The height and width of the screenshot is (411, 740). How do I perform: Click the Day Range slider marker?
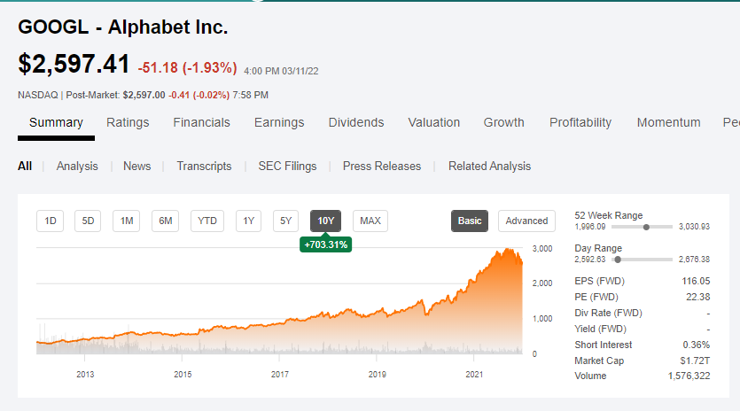point(618,260)
